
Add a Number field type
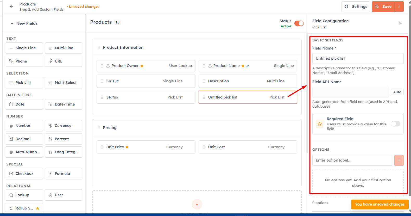[x=24, y=126]
